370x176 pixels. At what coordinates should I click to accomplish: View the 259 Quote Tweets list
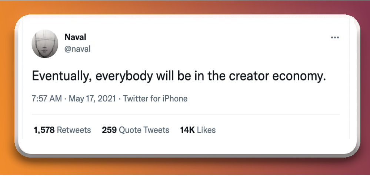136,130
